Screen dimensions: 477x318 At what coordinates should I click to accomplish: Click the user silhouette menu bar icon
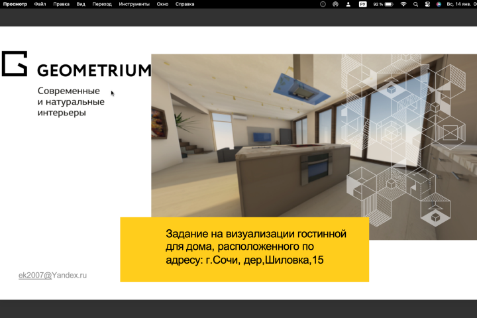(348, 4)
